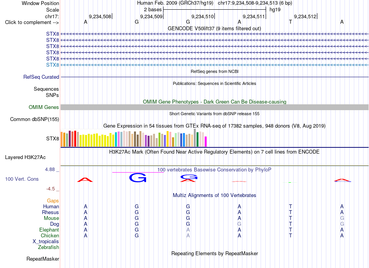
Task: Select the 'Zebrafish' species row label
Action: (x=49, y=247)
